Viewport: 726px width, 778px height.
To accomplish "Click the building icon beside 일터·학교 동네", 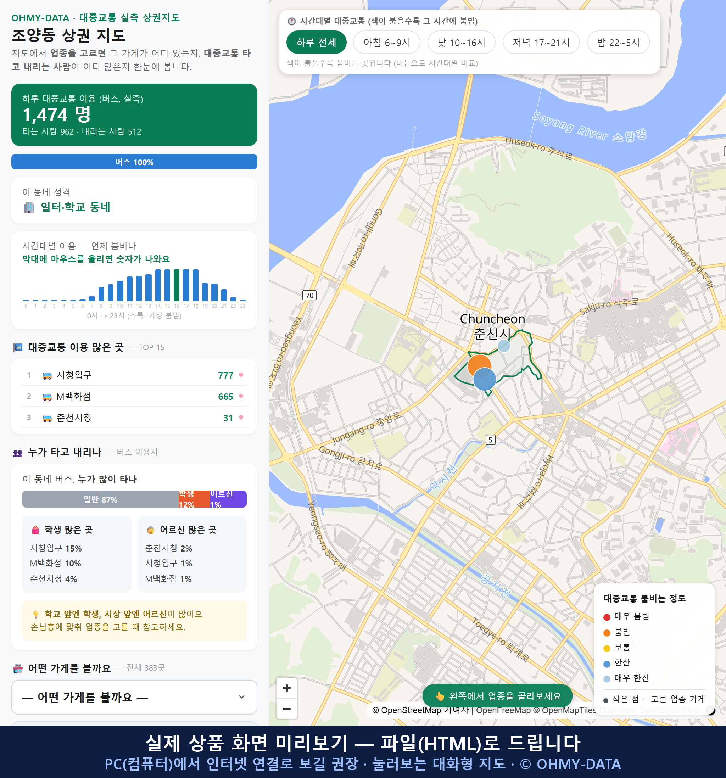I will (29, 207).
